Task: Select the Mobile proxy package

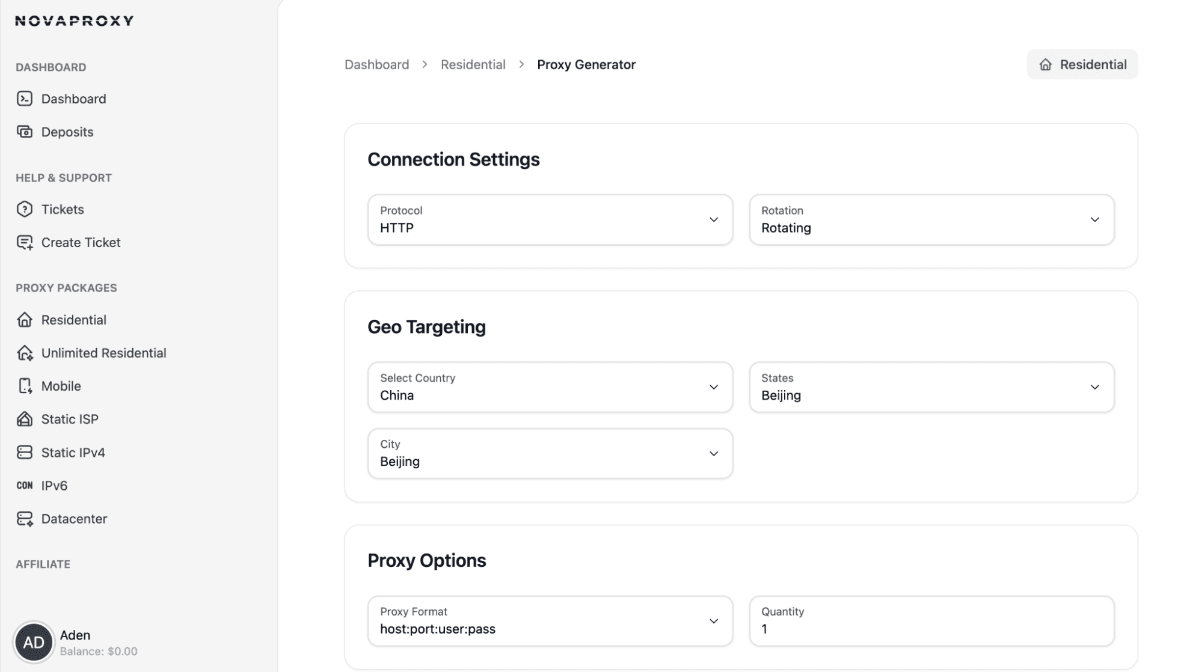Action: pyautogui.click(x=62, y=386)
